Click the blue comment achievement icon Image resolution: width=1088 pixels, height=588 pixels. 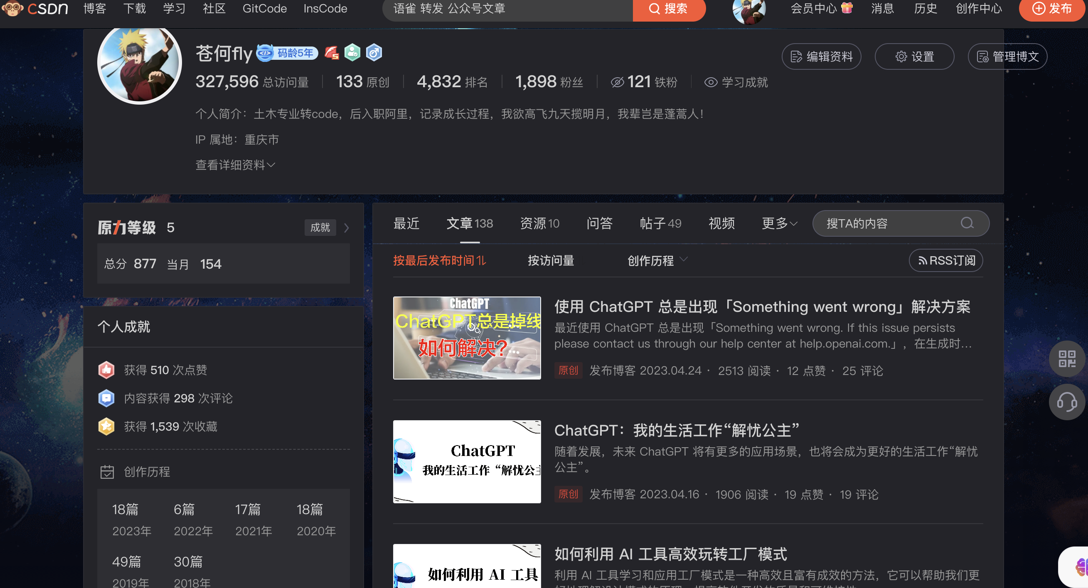pyautogui.click(x=106, y=398)
